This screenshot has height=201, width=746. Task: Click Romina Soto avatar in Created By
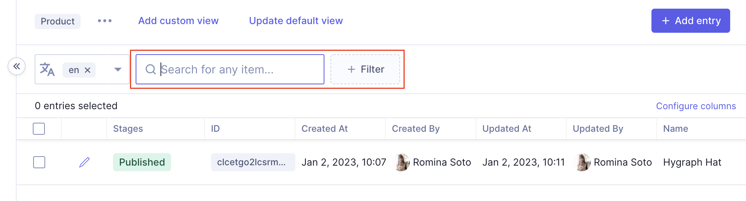[x=402, y=162]
